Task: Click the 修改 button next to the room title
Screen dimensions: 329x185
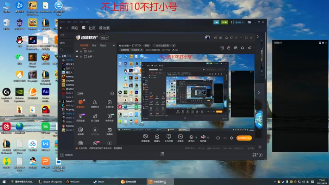Action: [x=147, y=46]
